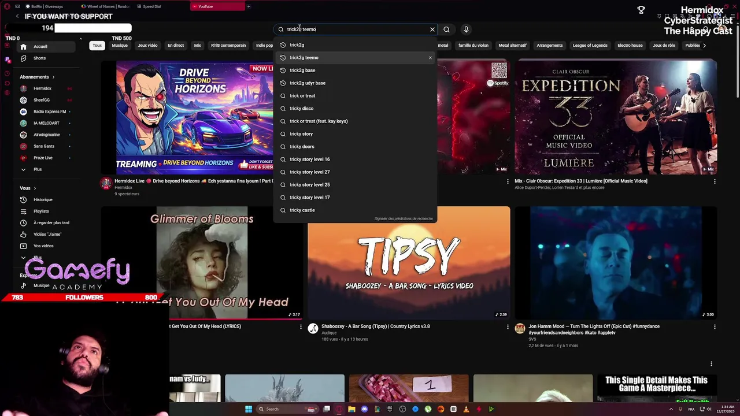Expand the Abonnements section chevron

pyautogui.click(x=53, y=77)
